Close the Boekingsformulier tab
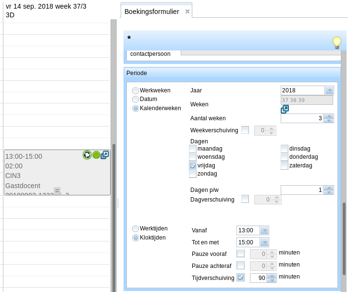The image size is (348, 292). pyautogui.click(x=187, y=12)
